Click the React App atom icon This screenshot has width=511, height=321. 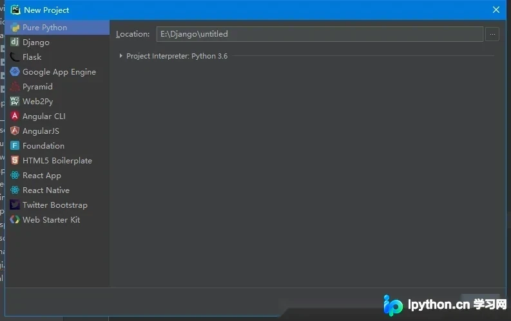click(15, 176)
